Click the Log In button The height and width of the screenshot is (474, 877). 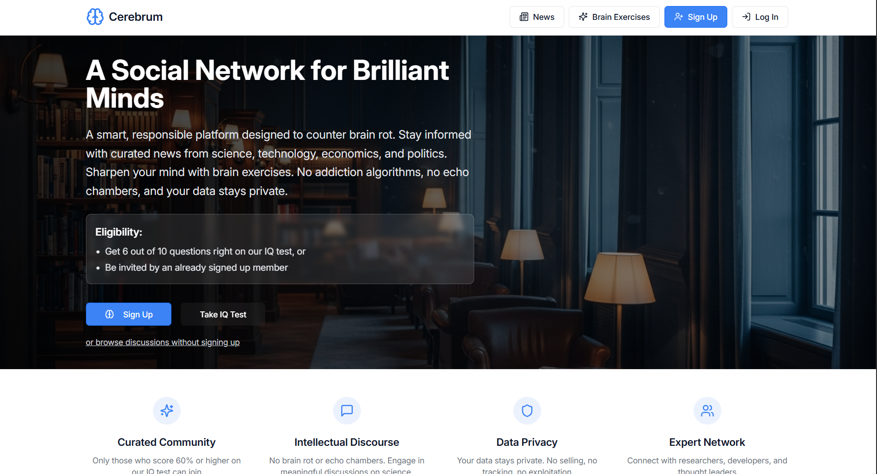tap(760, 17)
